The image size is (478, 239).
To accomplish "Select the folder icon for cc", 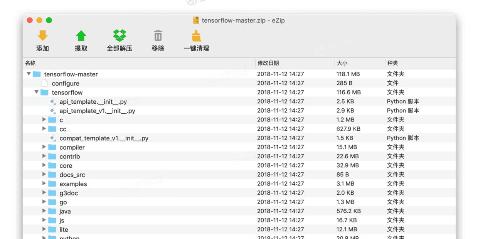I will pyautogui.click(x=52, y=129).
